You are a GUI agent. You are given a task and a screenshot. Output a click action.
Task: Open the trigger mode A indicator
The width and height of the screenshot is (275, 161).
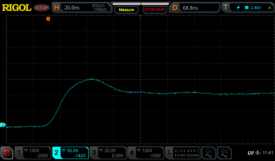tap(269, 8)
